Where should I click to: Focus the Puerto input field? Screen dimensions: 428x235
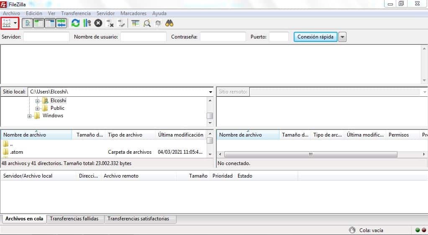coord(279,36)
